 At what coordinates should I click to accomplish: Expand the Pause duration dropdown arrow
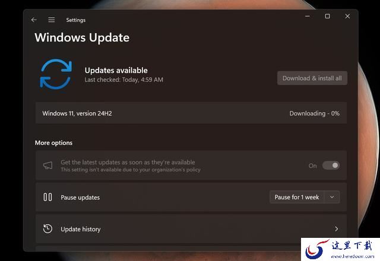point(332,197)
